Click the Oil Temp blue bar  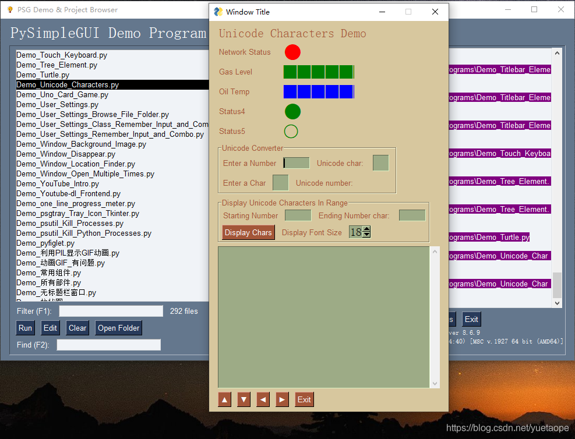[319, 91]
